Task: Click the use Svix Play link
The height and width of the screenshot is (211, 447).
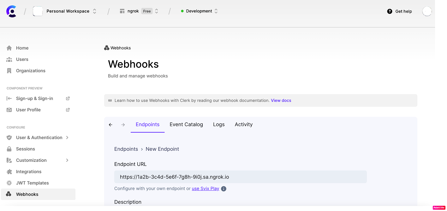Action: (x=206, y=188)
